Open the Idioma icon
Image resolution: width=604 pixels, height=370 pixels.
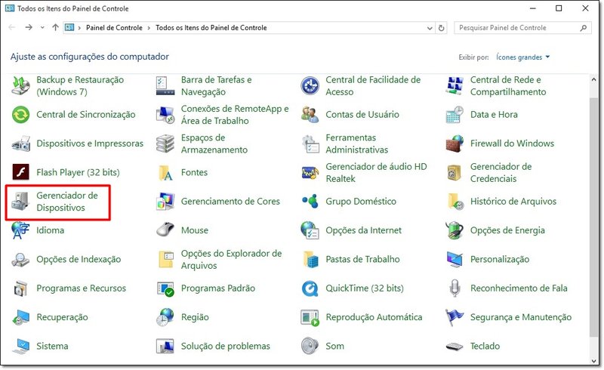click(x=20, y=230)
